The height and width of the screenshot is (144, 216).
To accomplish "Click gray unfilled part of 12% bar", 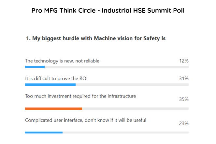I will (117, 67).
